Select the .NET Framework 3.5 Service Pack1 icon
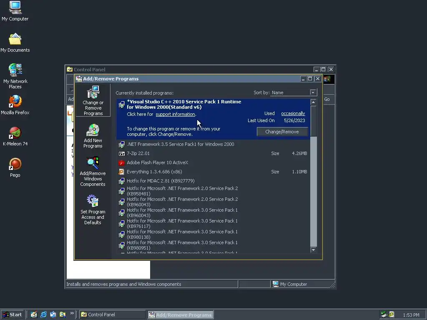The image size is (427, 320). coord(122,144)
